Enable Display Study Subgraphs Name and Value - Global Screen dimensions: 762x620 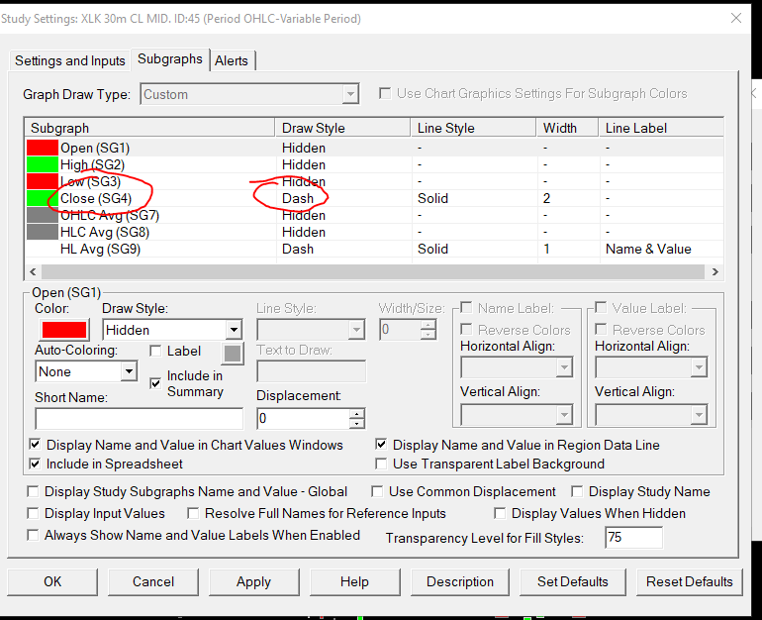[x=33, y=491]
